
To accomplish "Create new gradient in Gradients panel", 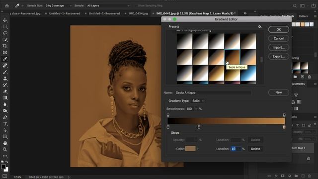I will (303, 77).
